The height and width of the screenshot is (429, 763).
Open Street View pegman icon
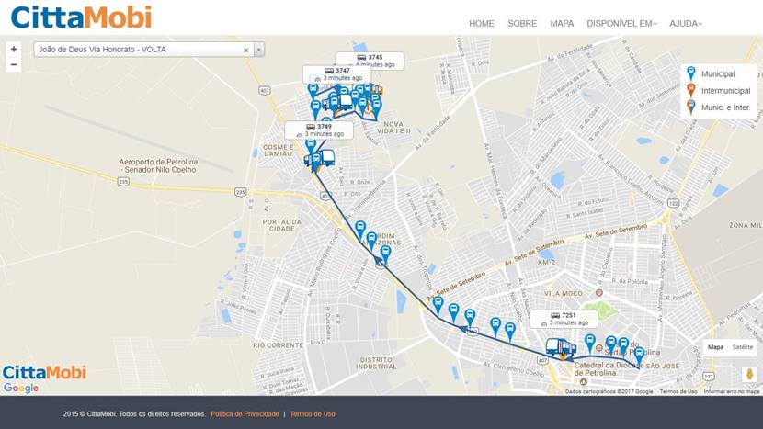point(748,374)
